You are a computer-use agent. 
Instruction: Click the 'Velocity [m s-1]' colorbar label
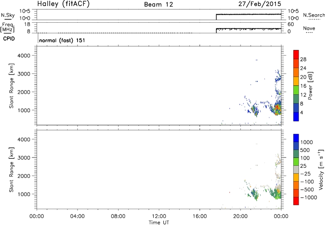pos(321,169)
